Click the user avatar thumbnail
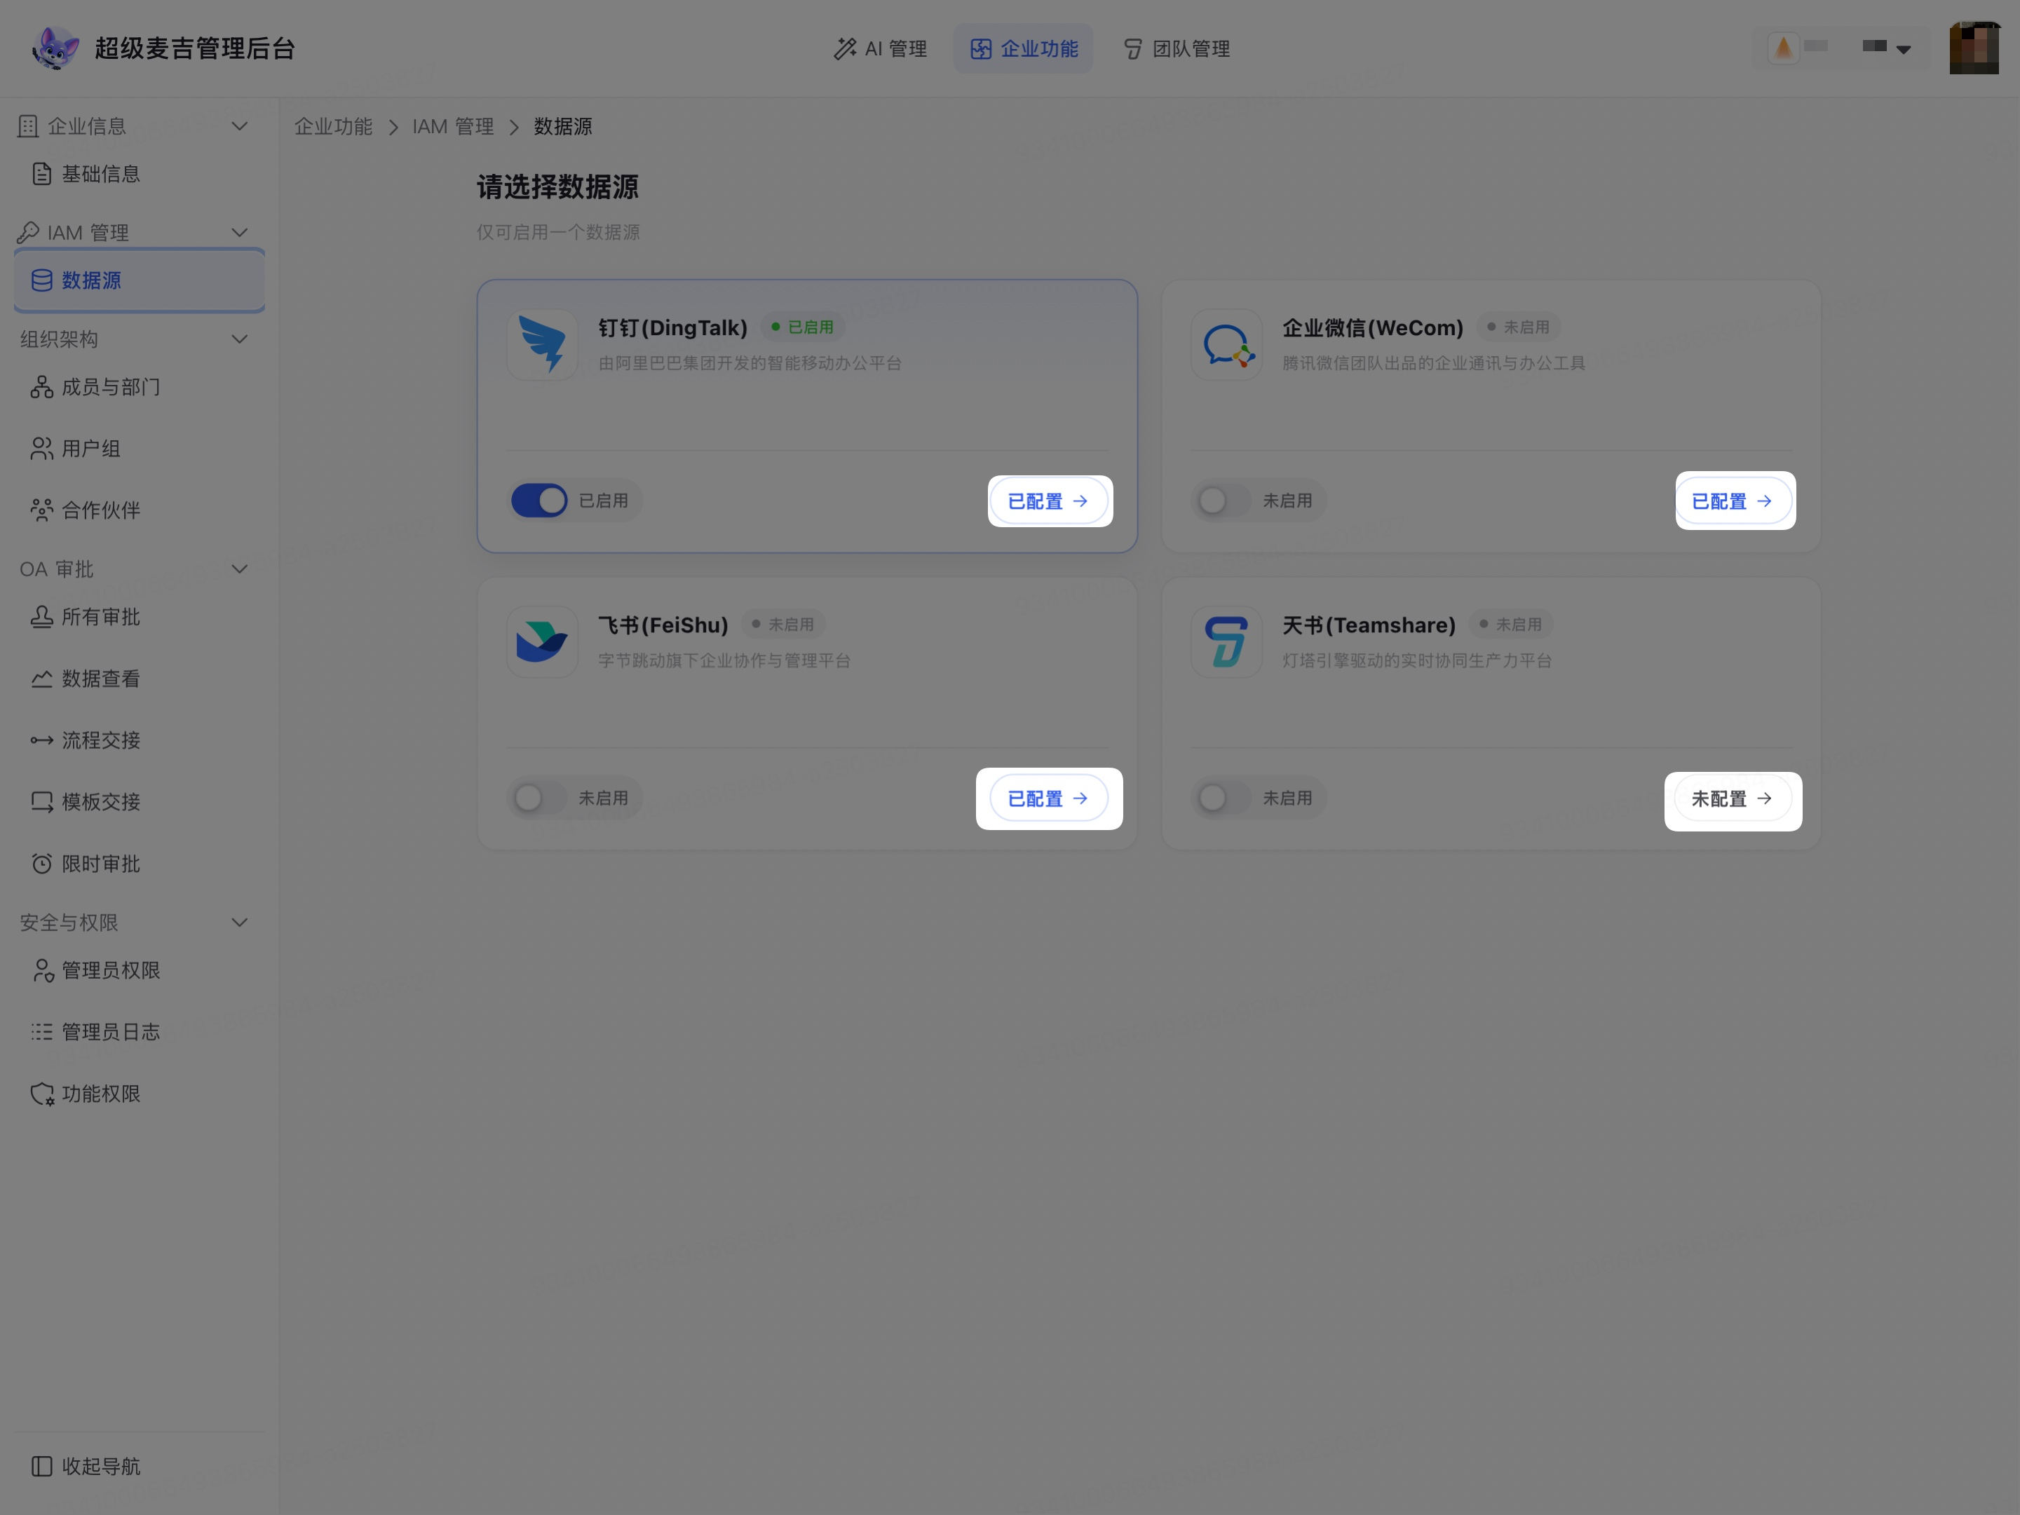This screenshot has width=2020, height=1515. coord(1974,48)
